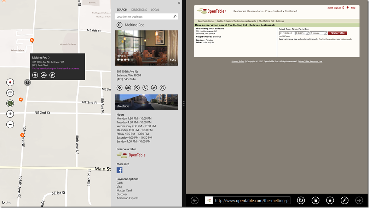The image size is (369, 208).
Task: Open the Sign In link on OpenTable
Action: [338, 7]
